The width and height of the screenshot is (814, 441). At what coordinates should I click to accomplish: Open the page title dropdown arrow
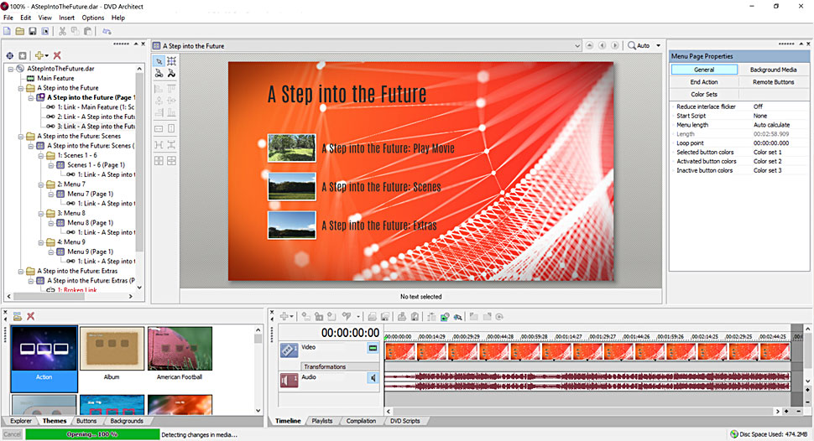tap(577, 45)
